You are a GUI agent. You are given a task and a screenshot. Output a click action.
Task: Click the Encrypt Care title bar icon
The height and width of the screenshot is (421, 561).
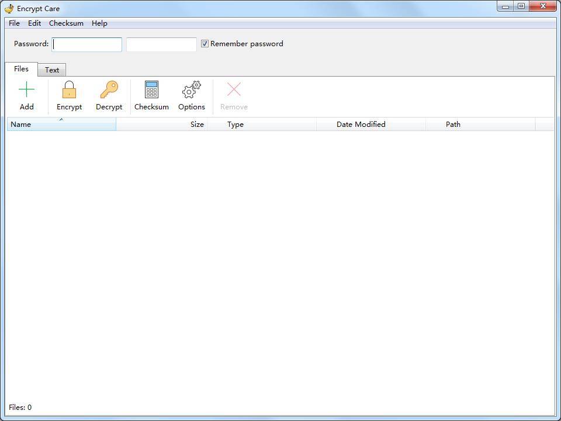click(x=8, y=8)
